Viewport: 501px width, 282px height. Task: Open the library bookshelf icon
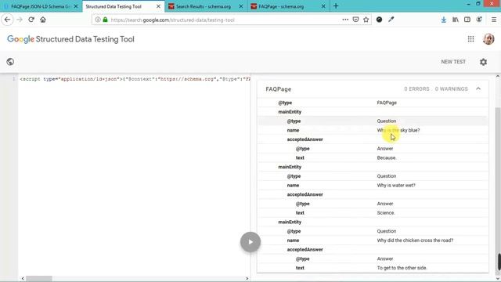456,20
